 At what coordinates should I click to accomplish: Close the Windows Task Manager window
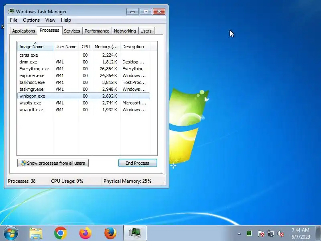click(x=159, y=12)
